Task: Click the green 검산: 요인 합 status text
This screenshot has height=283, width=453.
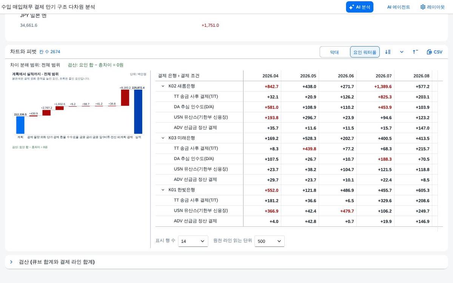Action: 96,65
